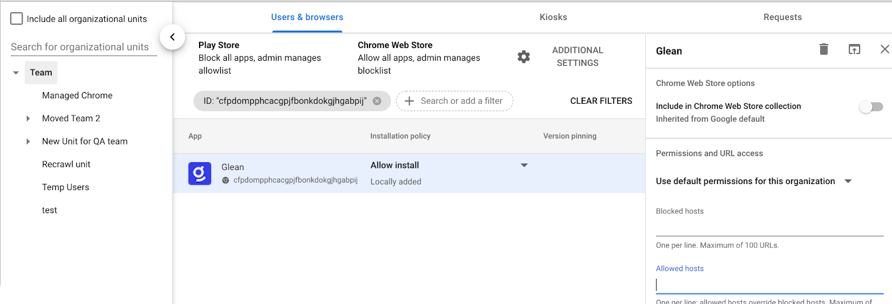Collapse the organizational units sidebar

click(x=172, y=37)
